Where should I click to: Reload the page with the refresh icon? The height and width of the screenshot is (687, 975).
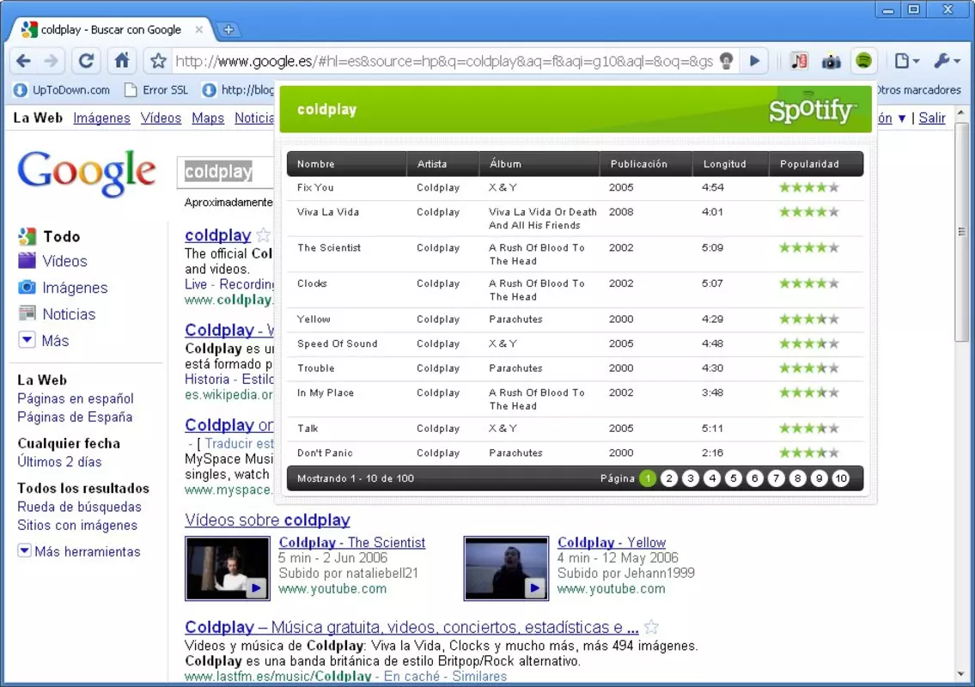[x=86, y=61]
